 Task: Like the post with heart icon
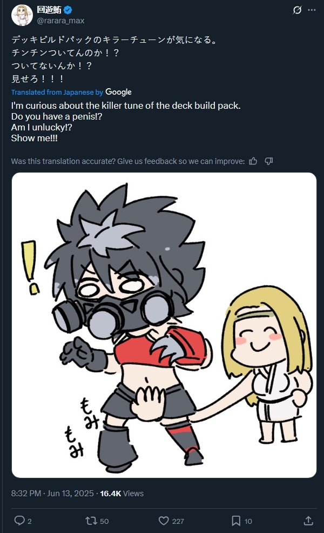(164, 521)
